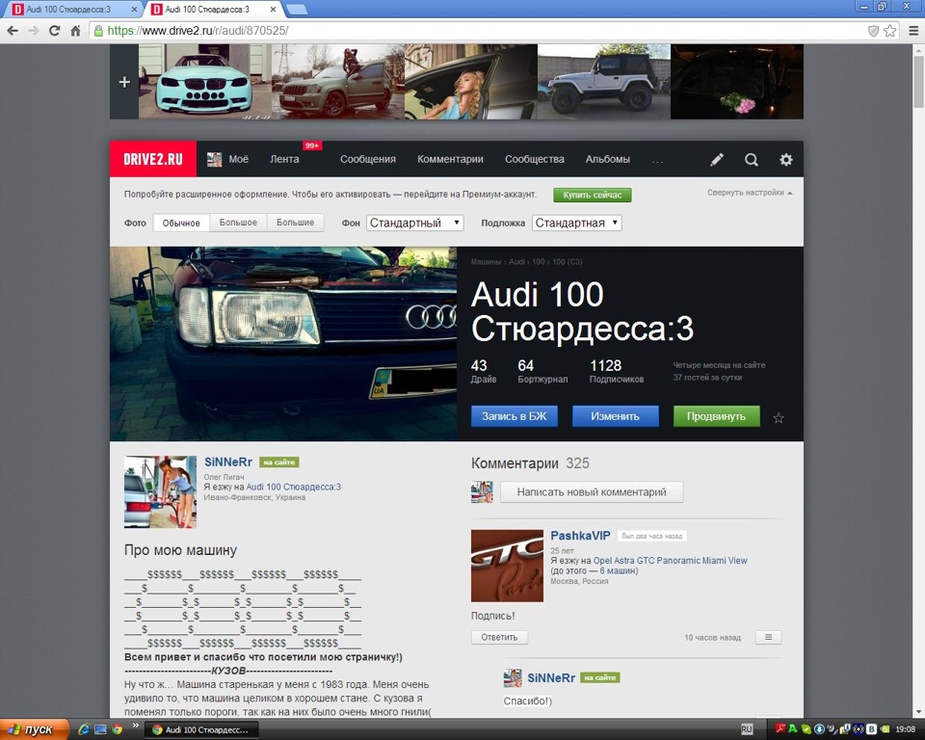The height and width of the screenshot is (740, 925).
Task: Go to browser home page icon
Action: (75, 31)
